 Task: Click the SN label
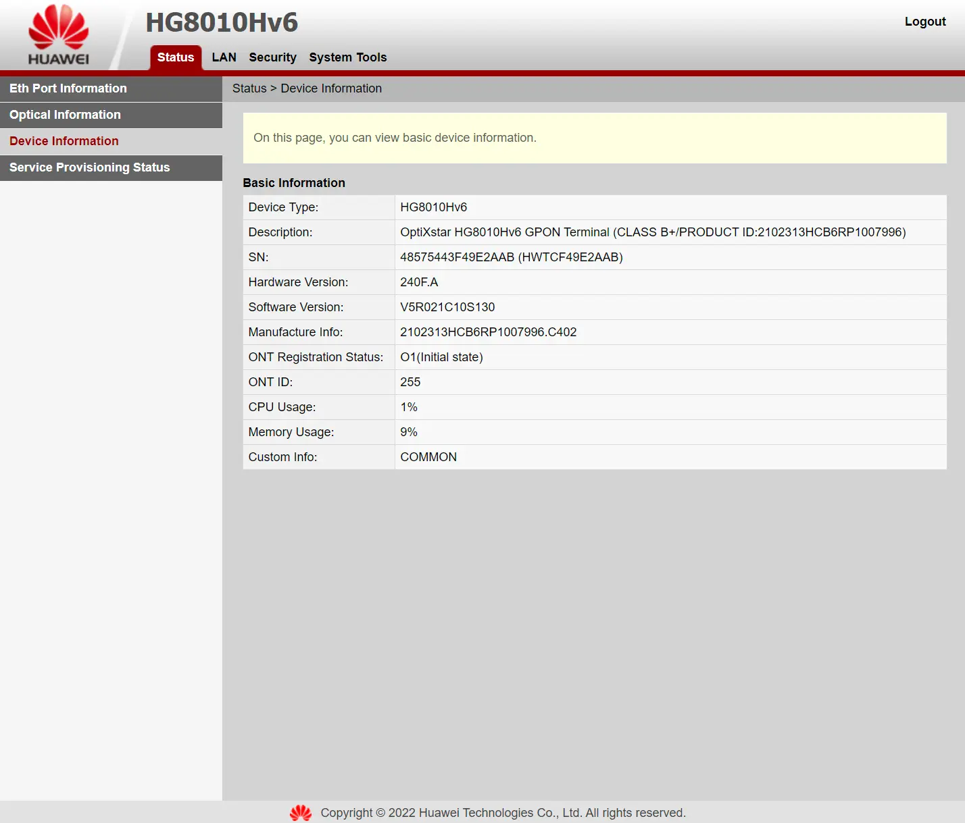[258, 257]
